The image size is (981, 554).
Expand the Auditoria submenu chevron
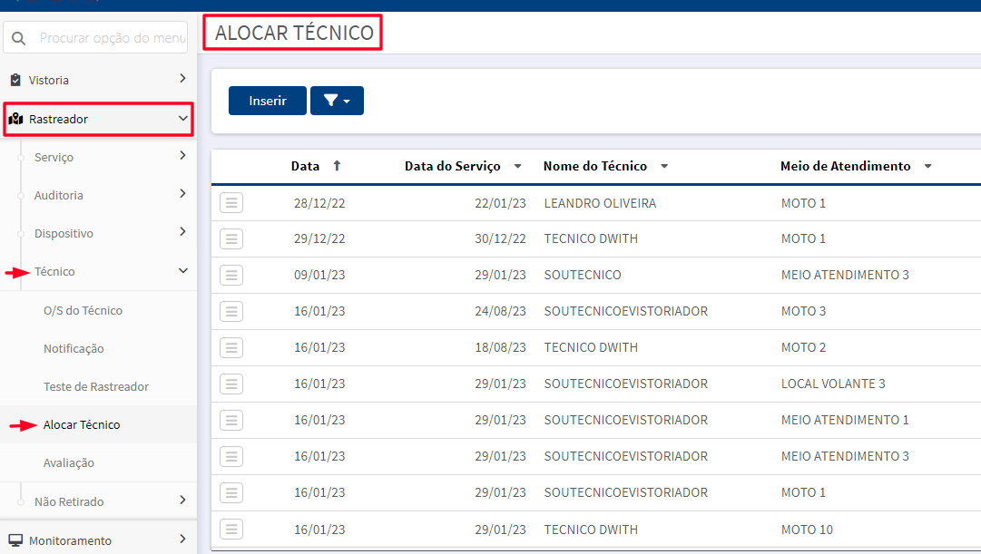[182, 193]
